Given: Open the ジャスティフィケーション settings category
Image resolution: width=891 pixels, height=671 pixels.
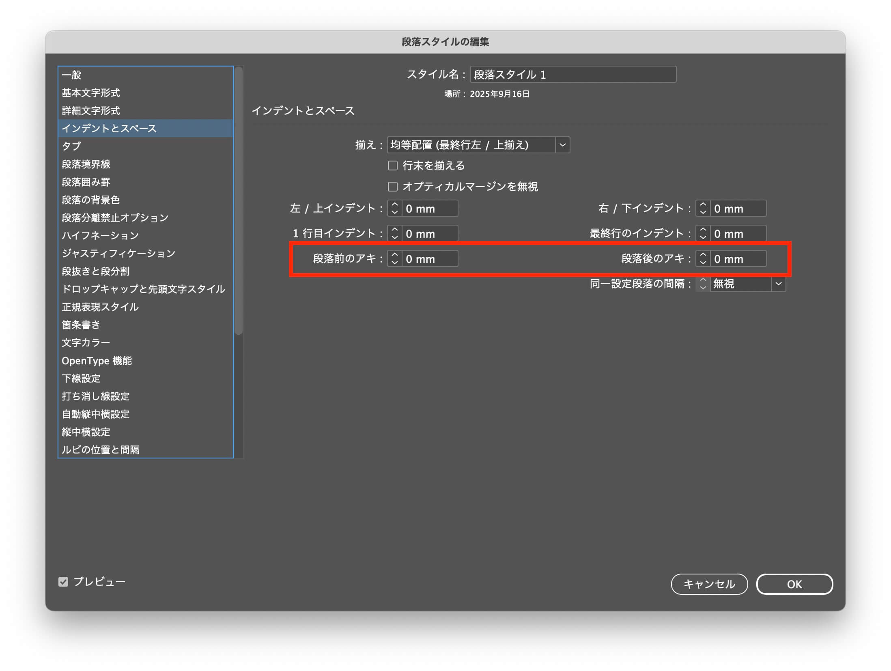Looking at the screenshot, I should (118, 254).
